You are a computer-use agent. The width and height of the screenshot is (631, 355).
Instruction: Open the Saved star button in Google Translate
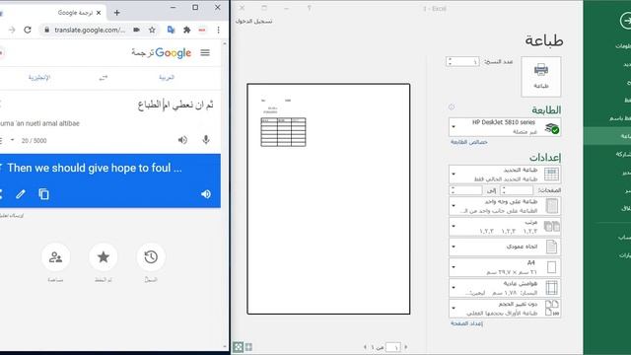click(x=103, y=256)
